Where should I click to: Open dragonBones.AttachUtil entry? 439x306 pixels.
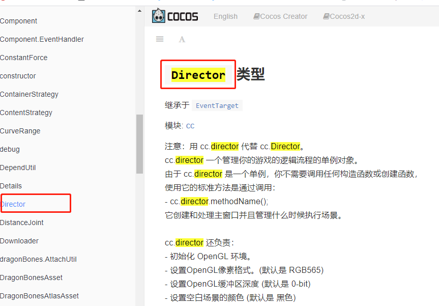(x=38, y=260)
